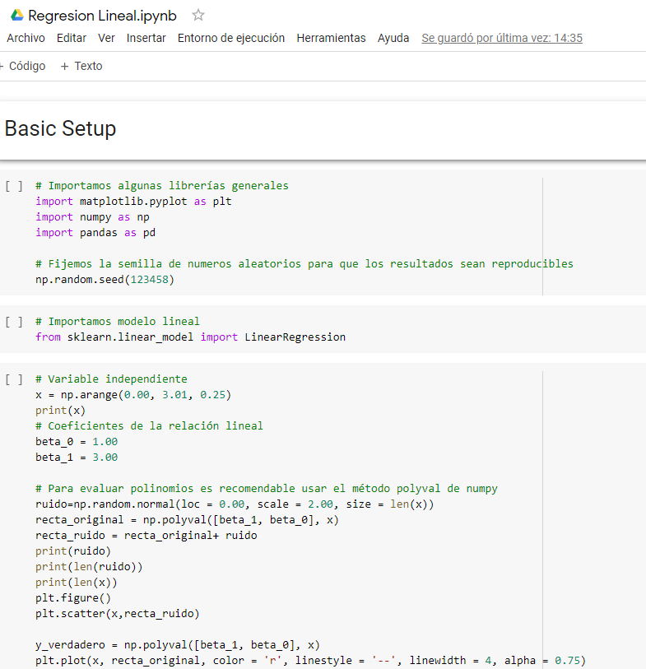Open the Ver menu
Viewport: 646px width, 669px height.
click(106, 38)
